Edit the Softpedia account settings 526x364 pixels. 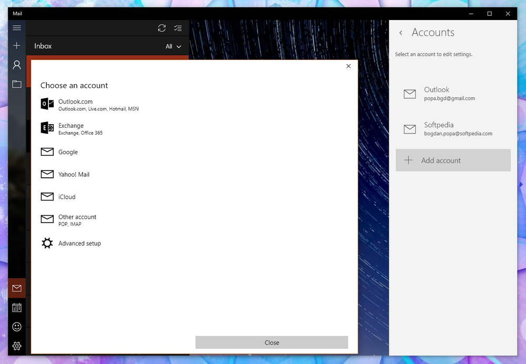[x=453, y=129]
